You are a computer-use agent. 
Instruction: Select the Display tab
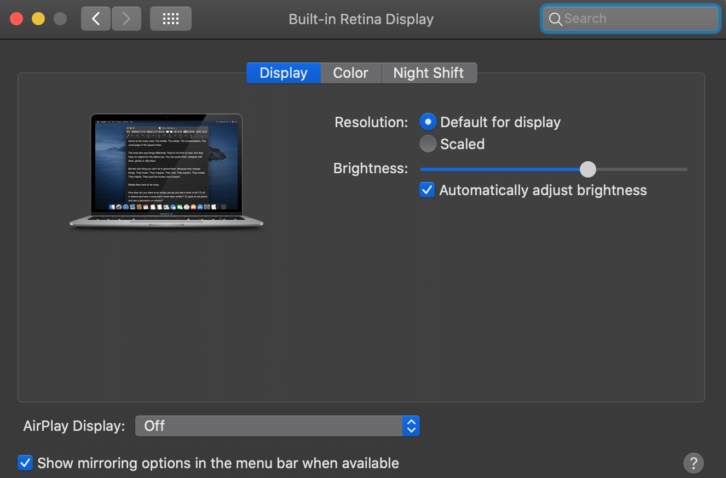tap(283, 73)
